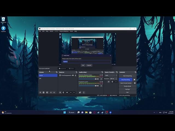This screenshot has height=131, width=175.
Task: Open Mikrofon channel three-dot options
Action: (101, 79)
